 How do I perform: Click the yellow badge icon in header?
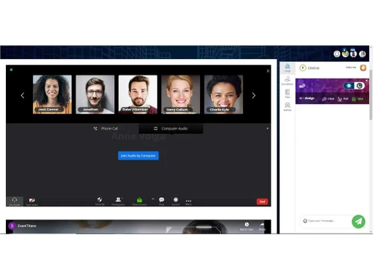coord(345,53)
